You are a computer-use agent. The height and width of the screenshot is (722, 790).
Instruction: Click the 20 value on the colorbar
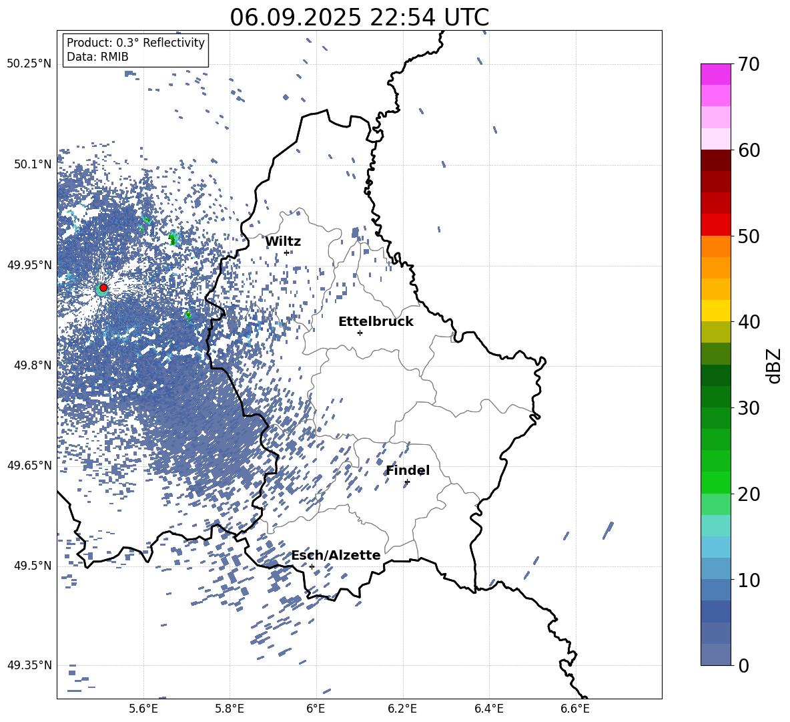click(x=749, y=494)
